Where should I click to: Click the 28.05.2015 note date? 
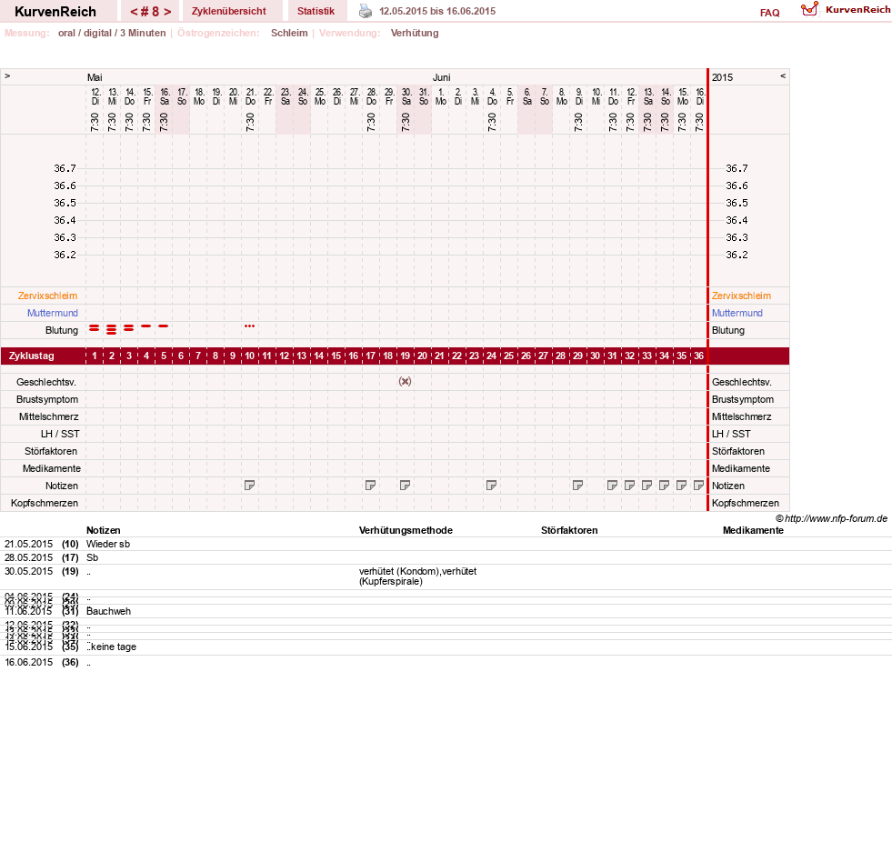(28, 557)
